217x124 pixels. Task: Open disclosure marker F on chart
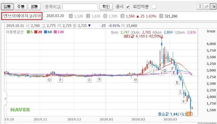coord(173,68)
